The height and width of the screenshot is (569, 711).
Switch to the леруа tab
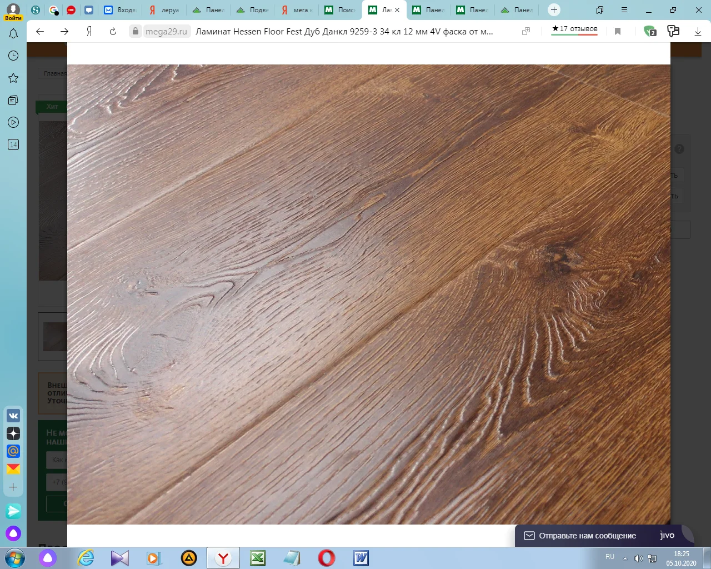(x=166, y=10)
